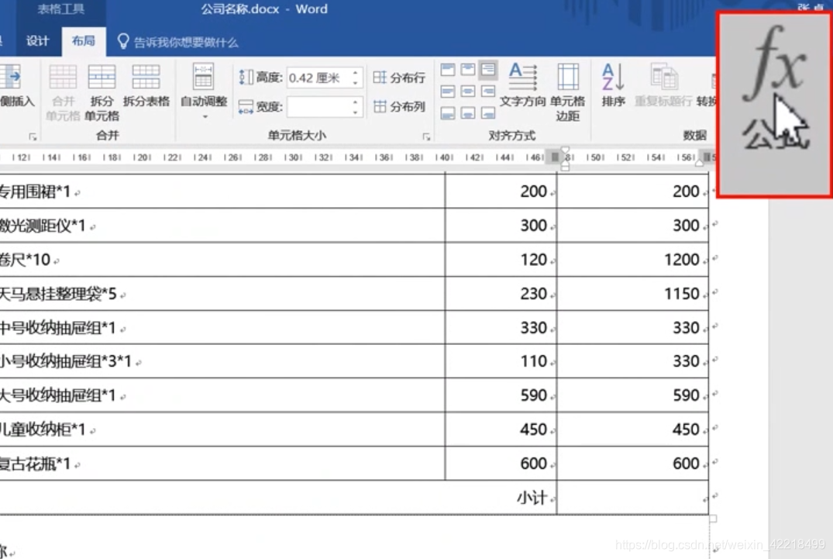Click cell 小号收纳抽屉组*3*1

click(x=222, y=361)
